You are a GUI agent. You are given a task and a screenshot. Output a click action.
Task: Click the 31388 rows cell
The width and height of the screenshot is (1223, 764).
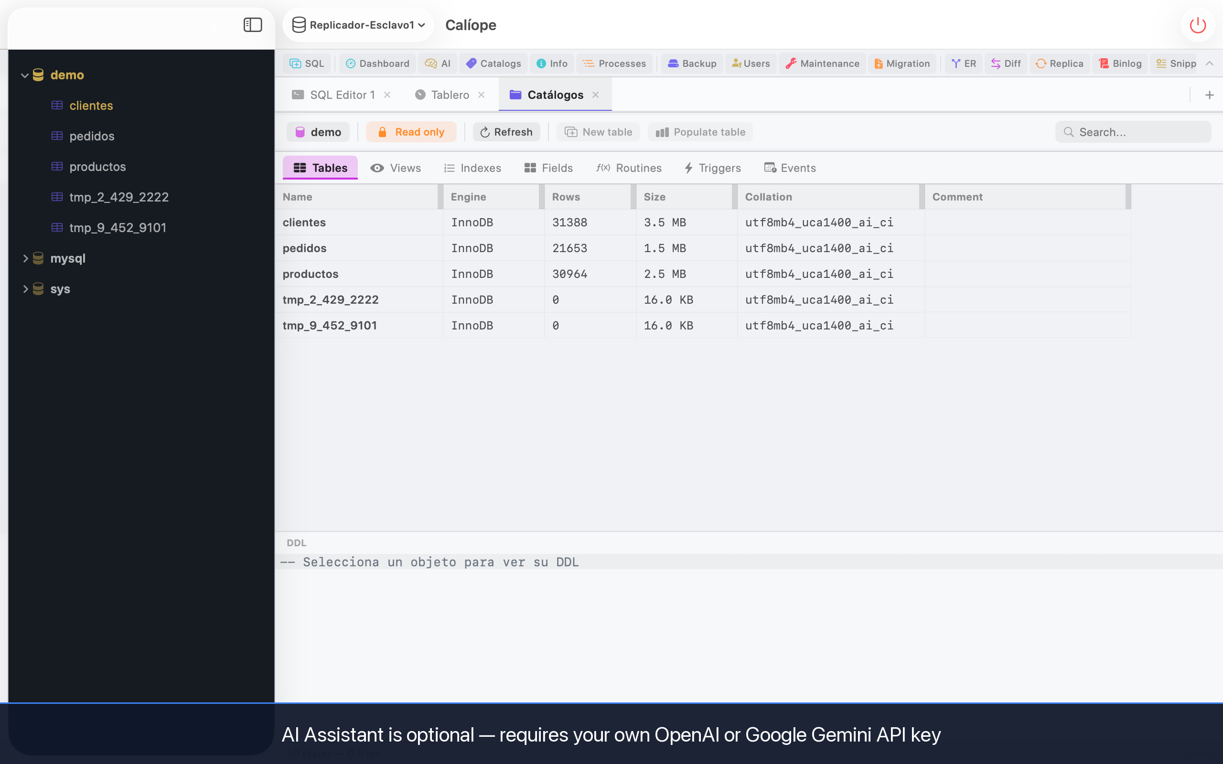(x=590, y=223)
